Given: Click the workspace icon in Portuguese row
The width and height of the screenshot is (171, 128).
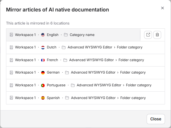Looking at the screenshot, I should [x=11, y=85].
